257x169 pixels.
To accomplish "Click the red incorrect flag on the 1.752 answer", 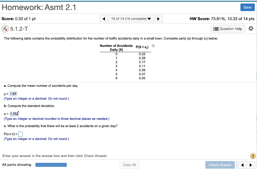I will tap(18, 111).
